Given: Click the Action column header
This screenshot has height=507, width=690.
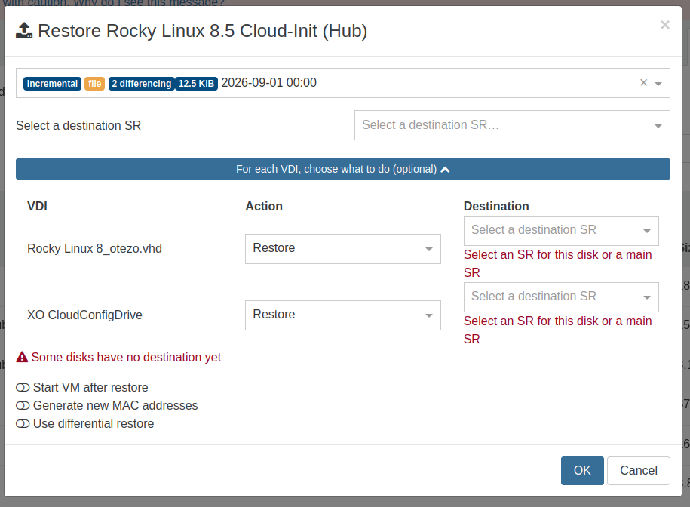Looking at the screenshot, I should point(264,206).
